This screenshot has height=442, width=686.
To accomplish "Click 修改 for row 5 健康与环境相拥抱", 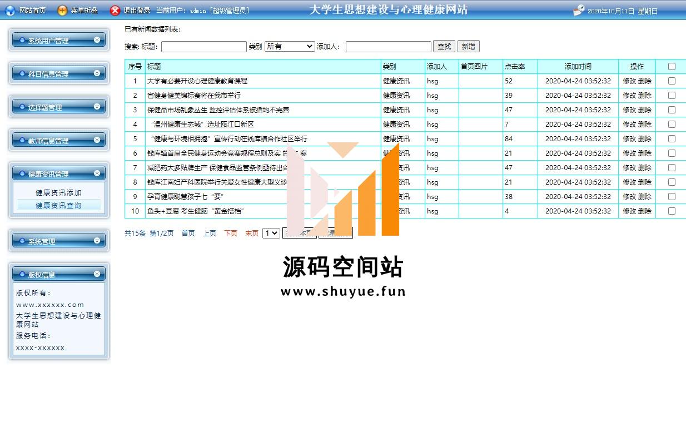I will pyautogui.click(x=629, y=138).
